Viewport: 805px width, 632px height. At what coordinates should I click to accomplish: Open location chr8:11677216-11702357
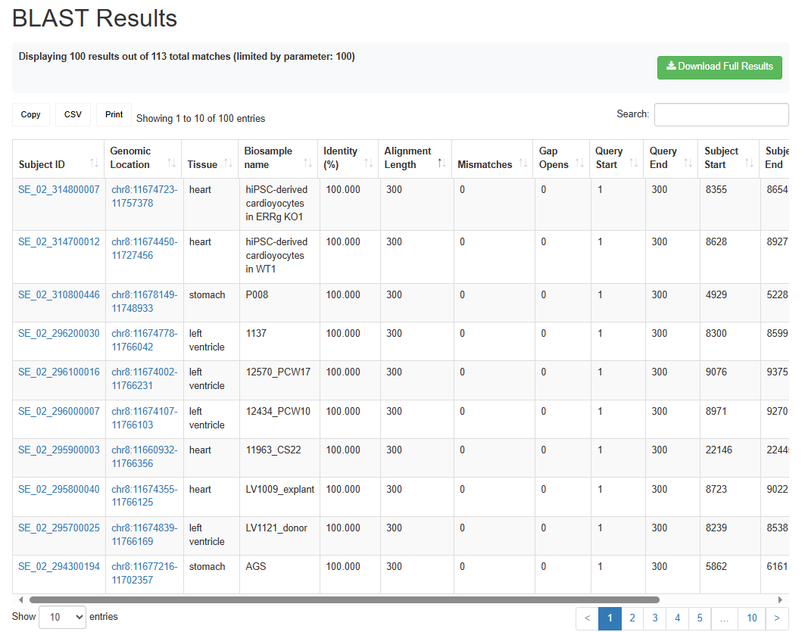144,572
